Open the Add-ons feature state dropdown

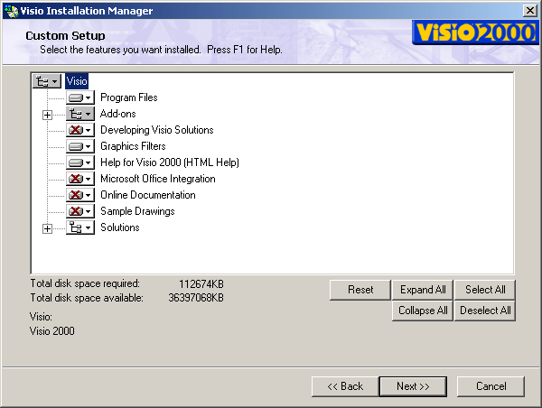click(x=80, y=114)
